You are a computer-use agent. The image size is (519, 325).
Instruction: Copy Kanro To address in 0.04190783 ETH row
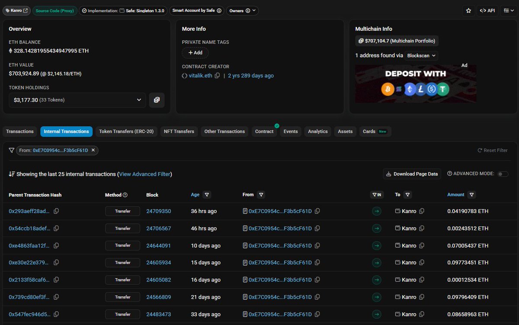pyautogui.click(x=422, y=211)
